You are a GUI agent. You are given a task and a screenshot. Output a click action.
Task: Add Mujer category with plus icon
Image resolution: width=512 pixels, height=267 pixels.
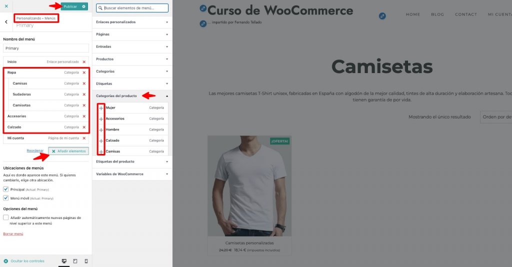pos(101,108)
